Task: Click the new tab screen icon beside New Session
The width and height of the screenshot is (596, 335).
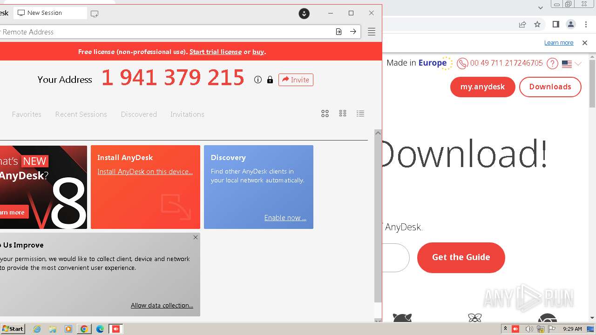Action: pyautogui.click(x=95, y=13)
